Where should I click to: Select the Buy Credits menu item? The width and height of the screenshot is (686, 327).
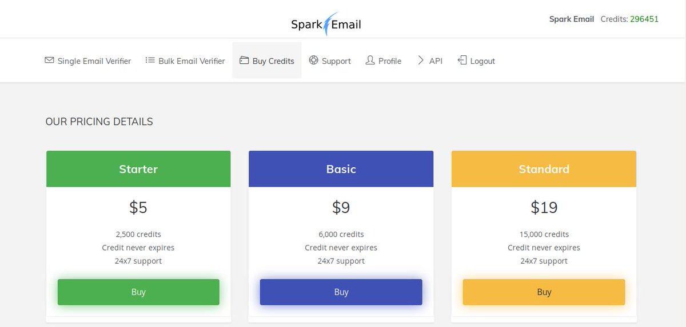point(267,60)
